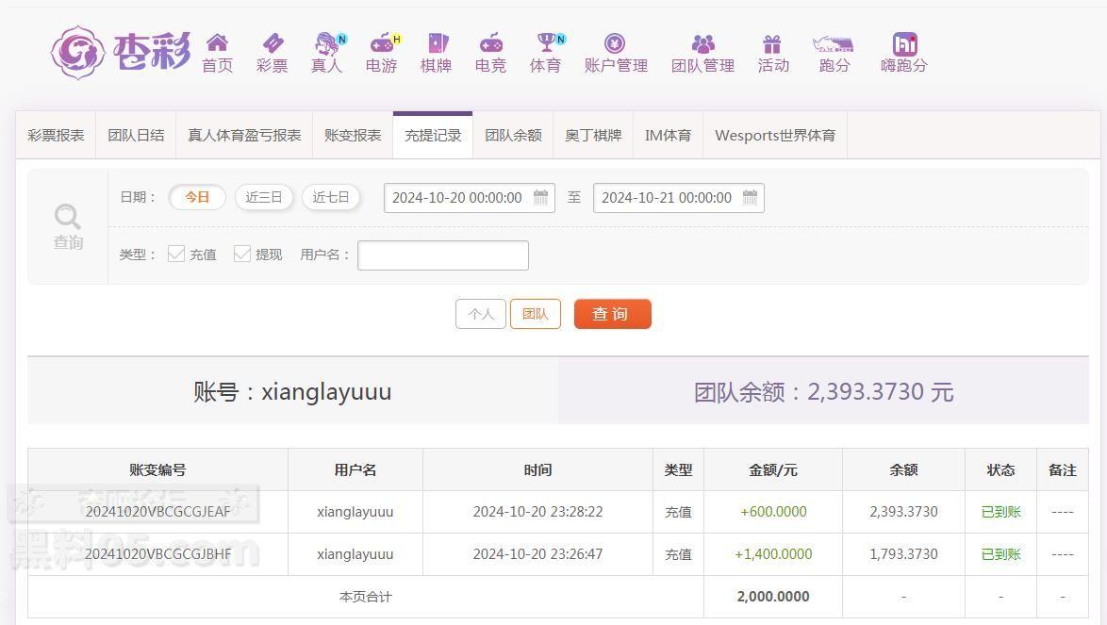The height and width of the screenshot is (625, 1107).
Task: Click the 2,000.0000 page total
Action: (x=773, y=597)
